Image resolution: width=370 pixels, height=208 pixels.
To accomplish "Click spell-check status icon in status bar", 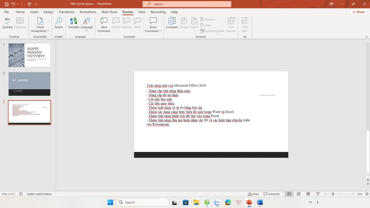I will point(21,194).
